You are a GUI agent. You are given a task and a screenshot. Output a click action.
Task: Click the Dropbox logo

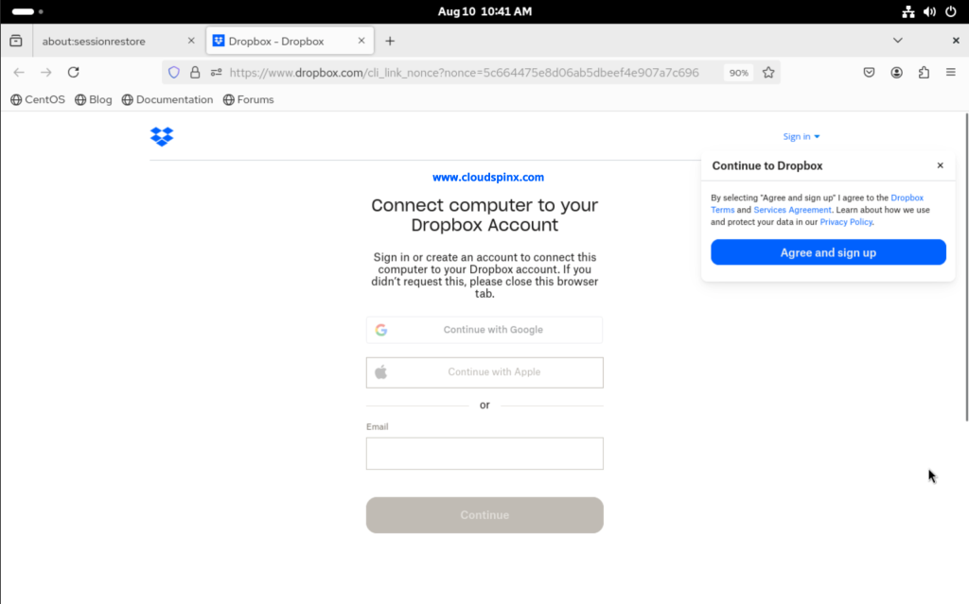click(x=162, y=137)
